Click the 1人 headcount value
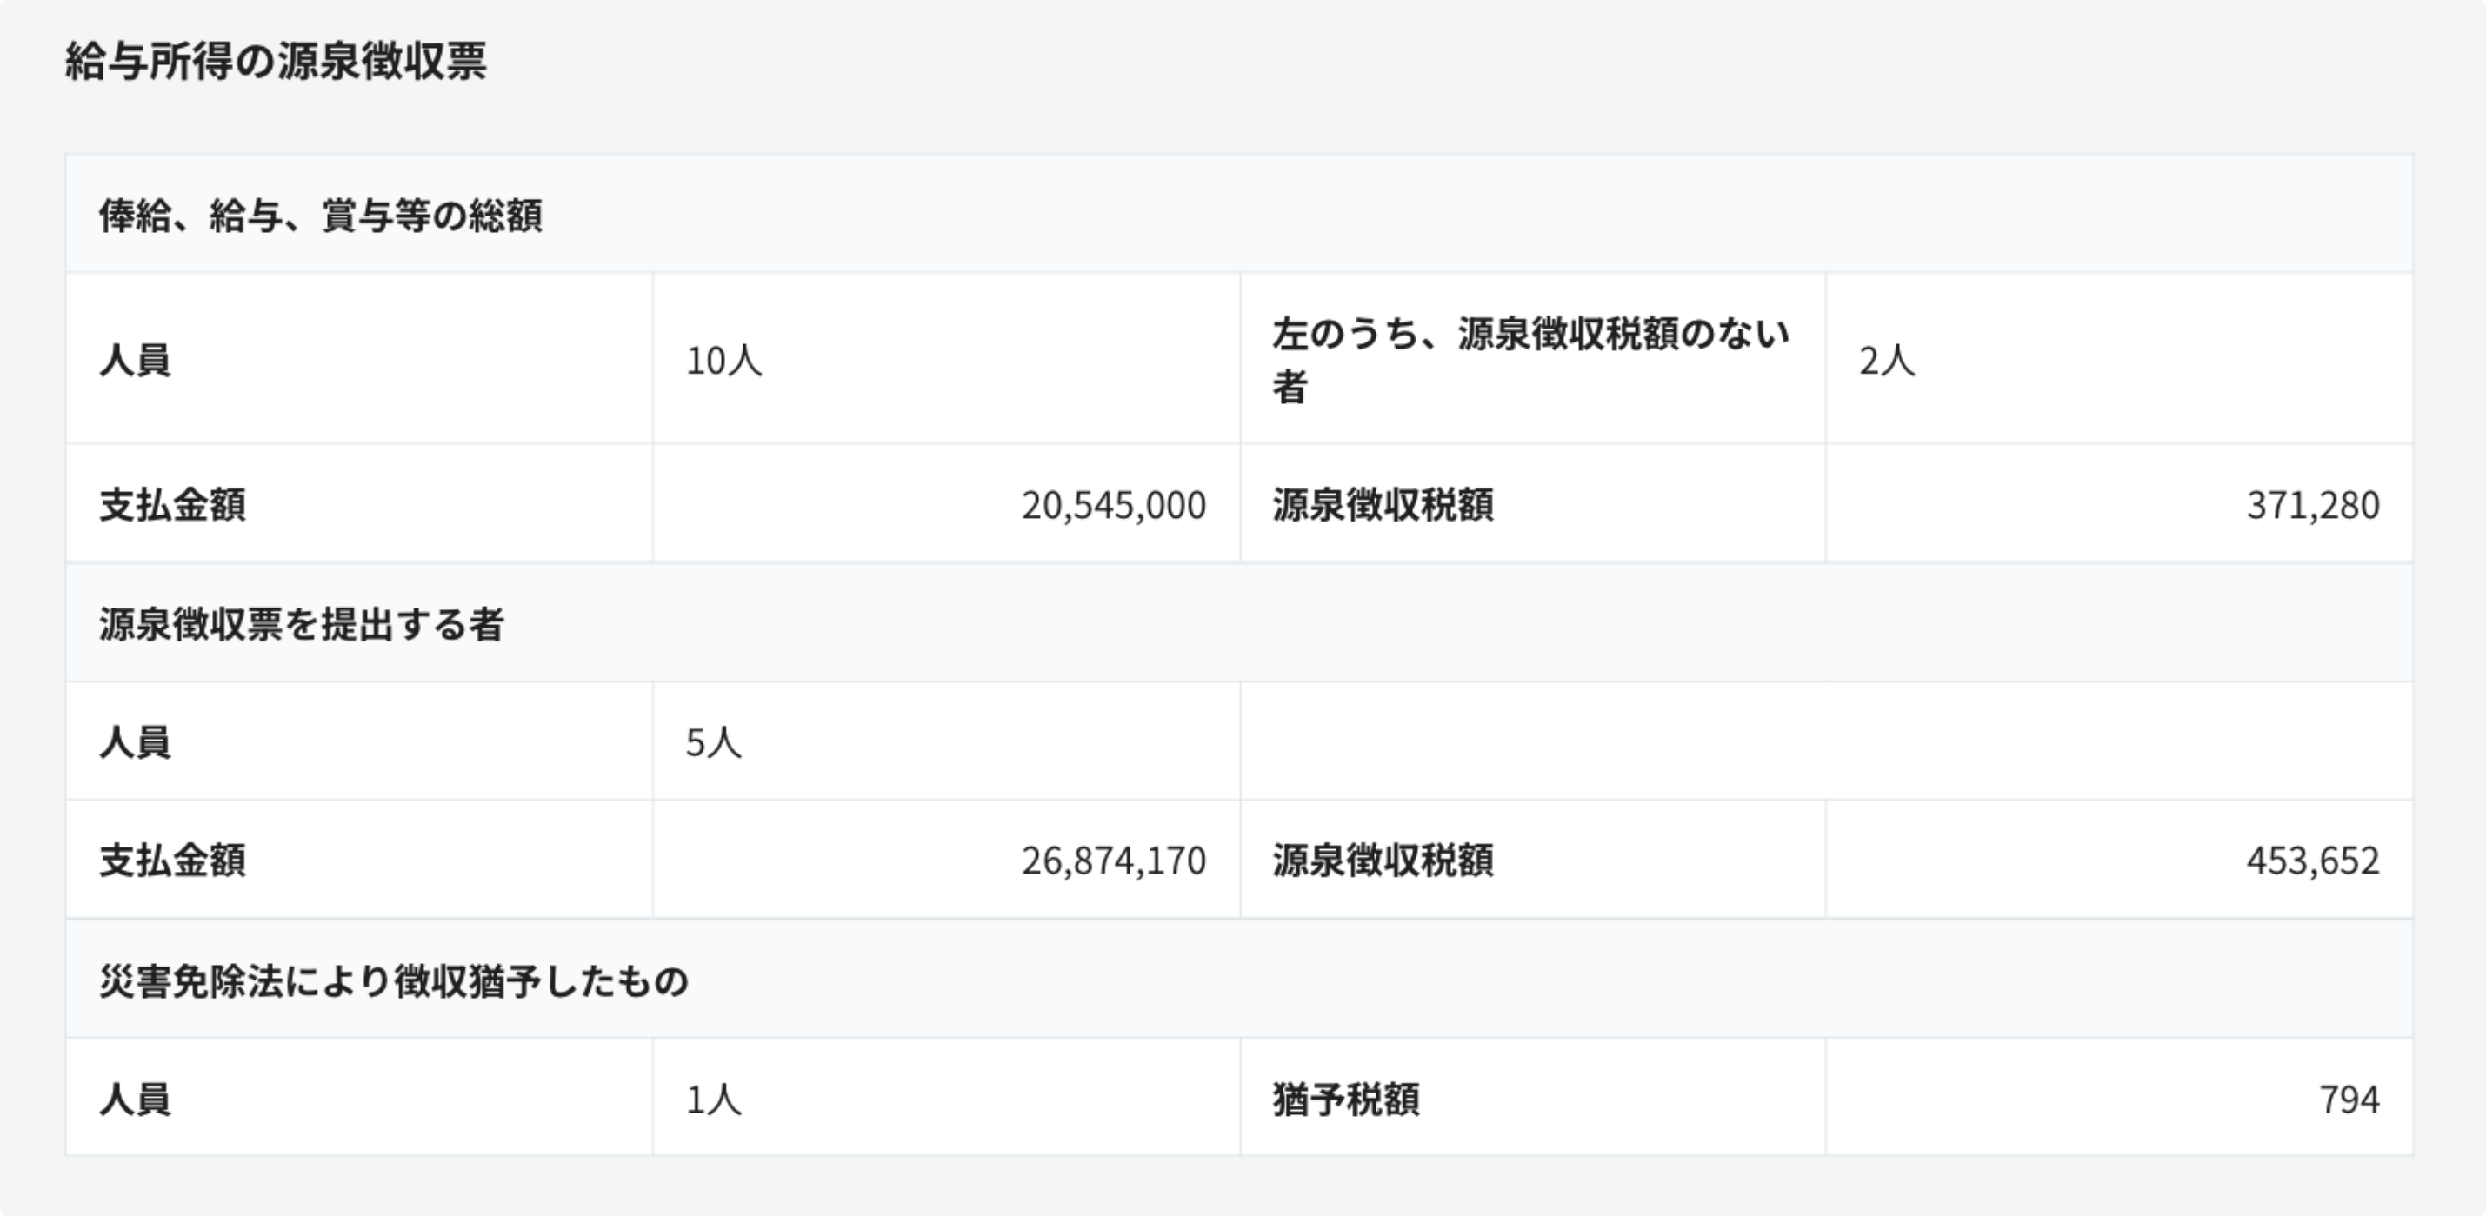Viewport: 2486px width, 1216px height. tap(713, 1100)
